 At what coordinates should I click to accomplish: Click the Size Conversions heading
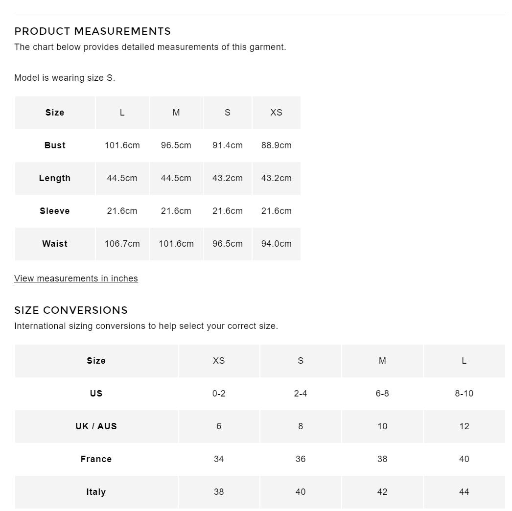tap(71, 310)
